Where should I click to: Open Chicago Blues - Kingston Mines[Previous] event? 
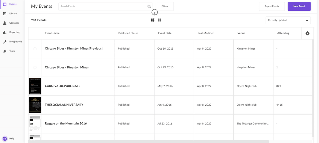tap(74, 49)
